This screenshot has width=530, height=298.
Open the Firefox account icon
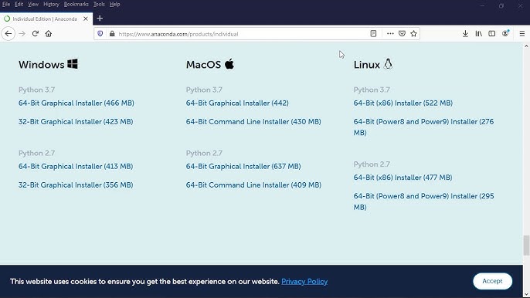(505, 33)
